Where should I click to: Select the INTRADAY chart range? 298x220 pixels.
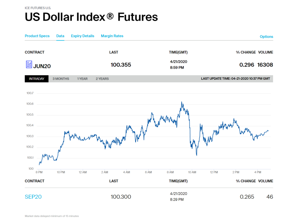[x=37, y=79]
